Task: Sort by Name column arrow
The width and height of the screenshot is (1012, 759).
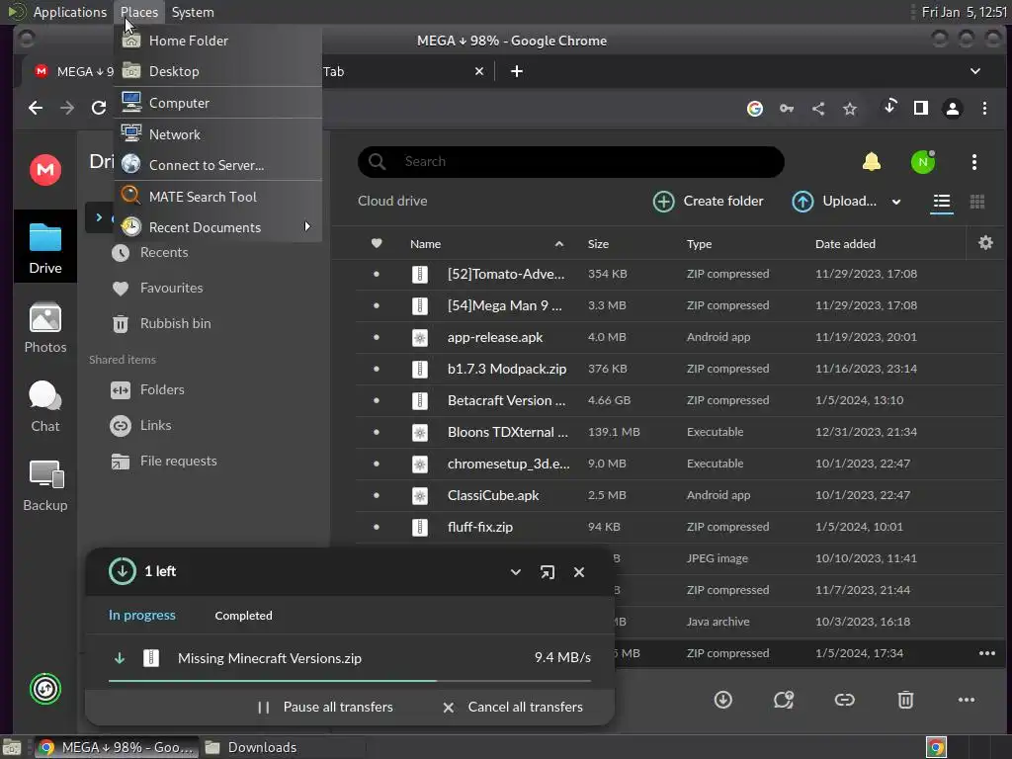Action: (559, 244)
